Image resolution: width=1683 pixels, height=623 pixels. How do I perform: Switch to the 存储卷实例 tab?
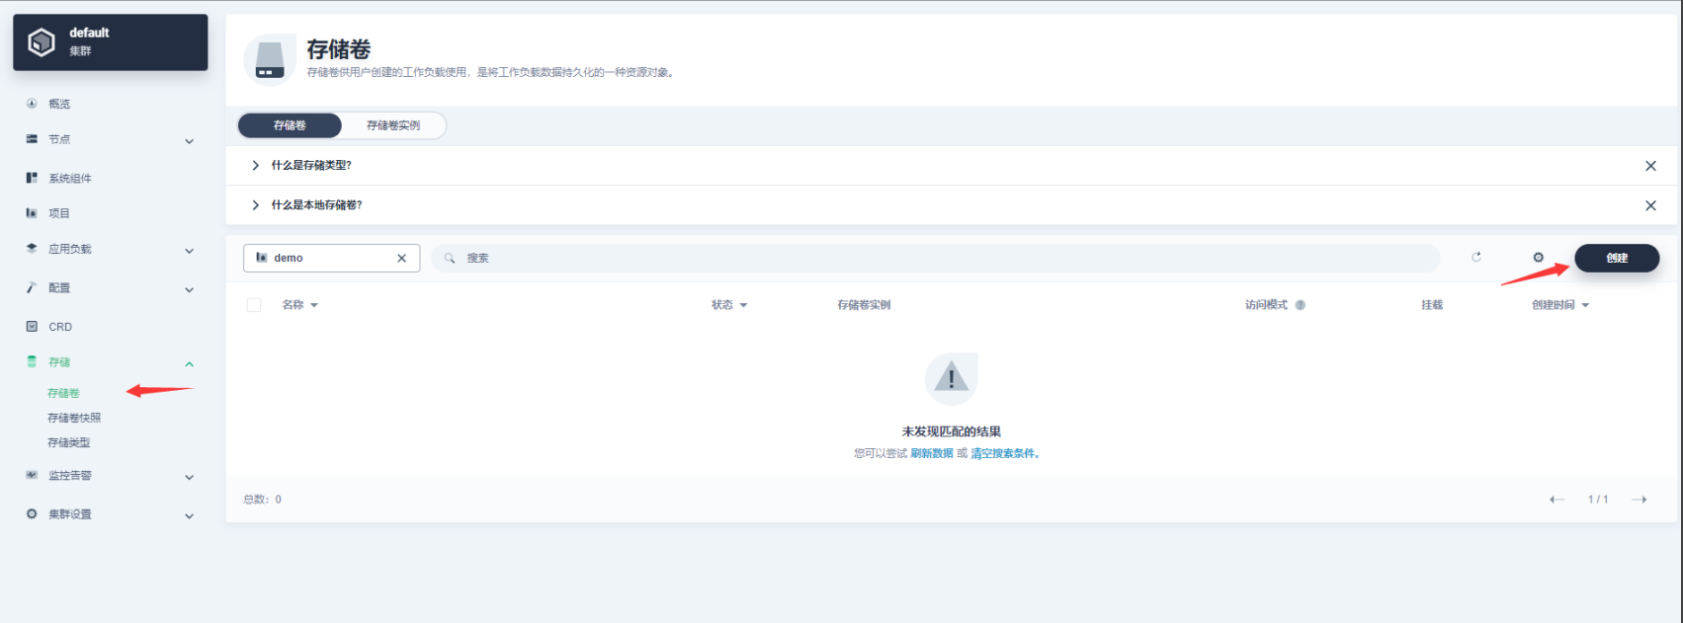point(393,125)
